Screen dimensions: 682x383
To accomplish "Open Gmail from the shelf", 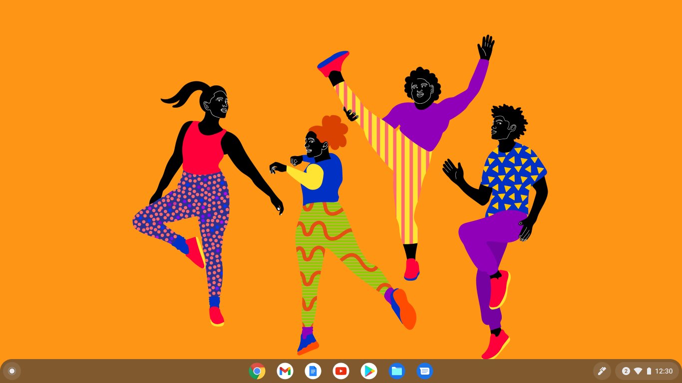I will pos(285,371).
